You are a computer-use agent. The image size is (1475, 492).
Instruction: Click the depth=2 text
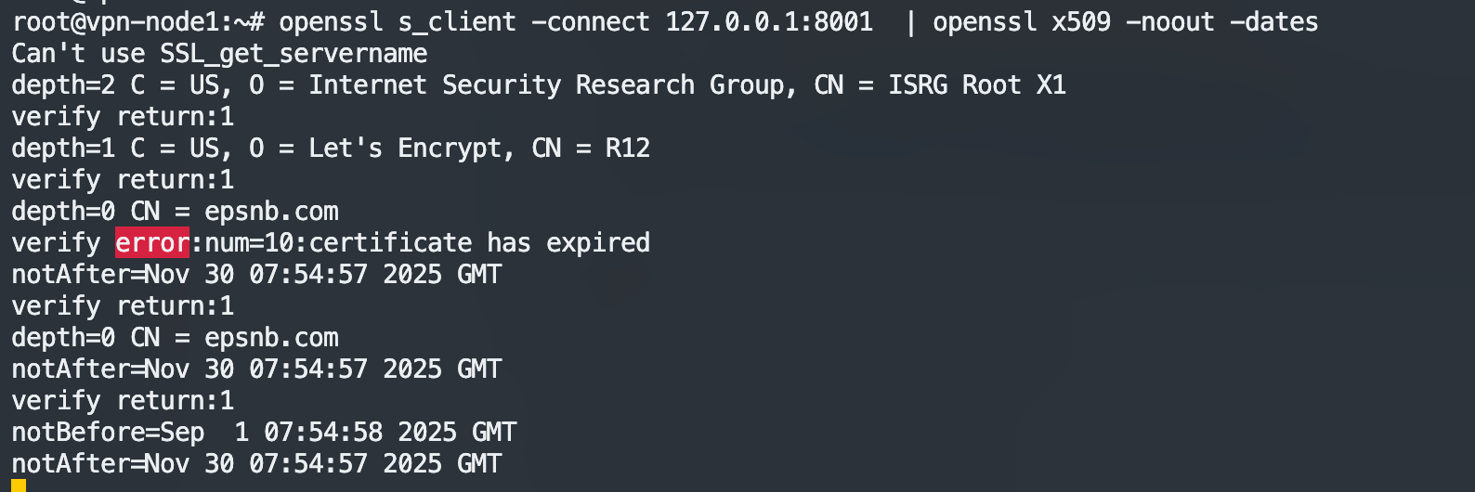63,85
